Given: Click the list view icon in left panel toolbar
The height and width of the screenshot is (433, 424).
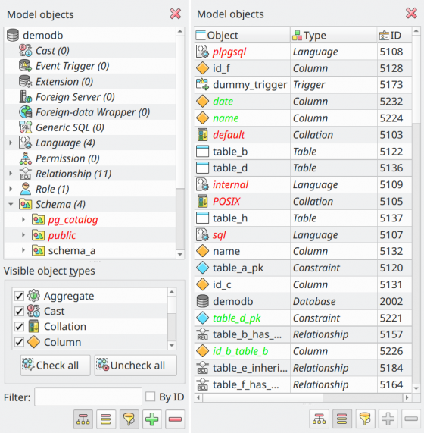Looking at the screenshot, I should pyautogui.click(x=106, y=419).
